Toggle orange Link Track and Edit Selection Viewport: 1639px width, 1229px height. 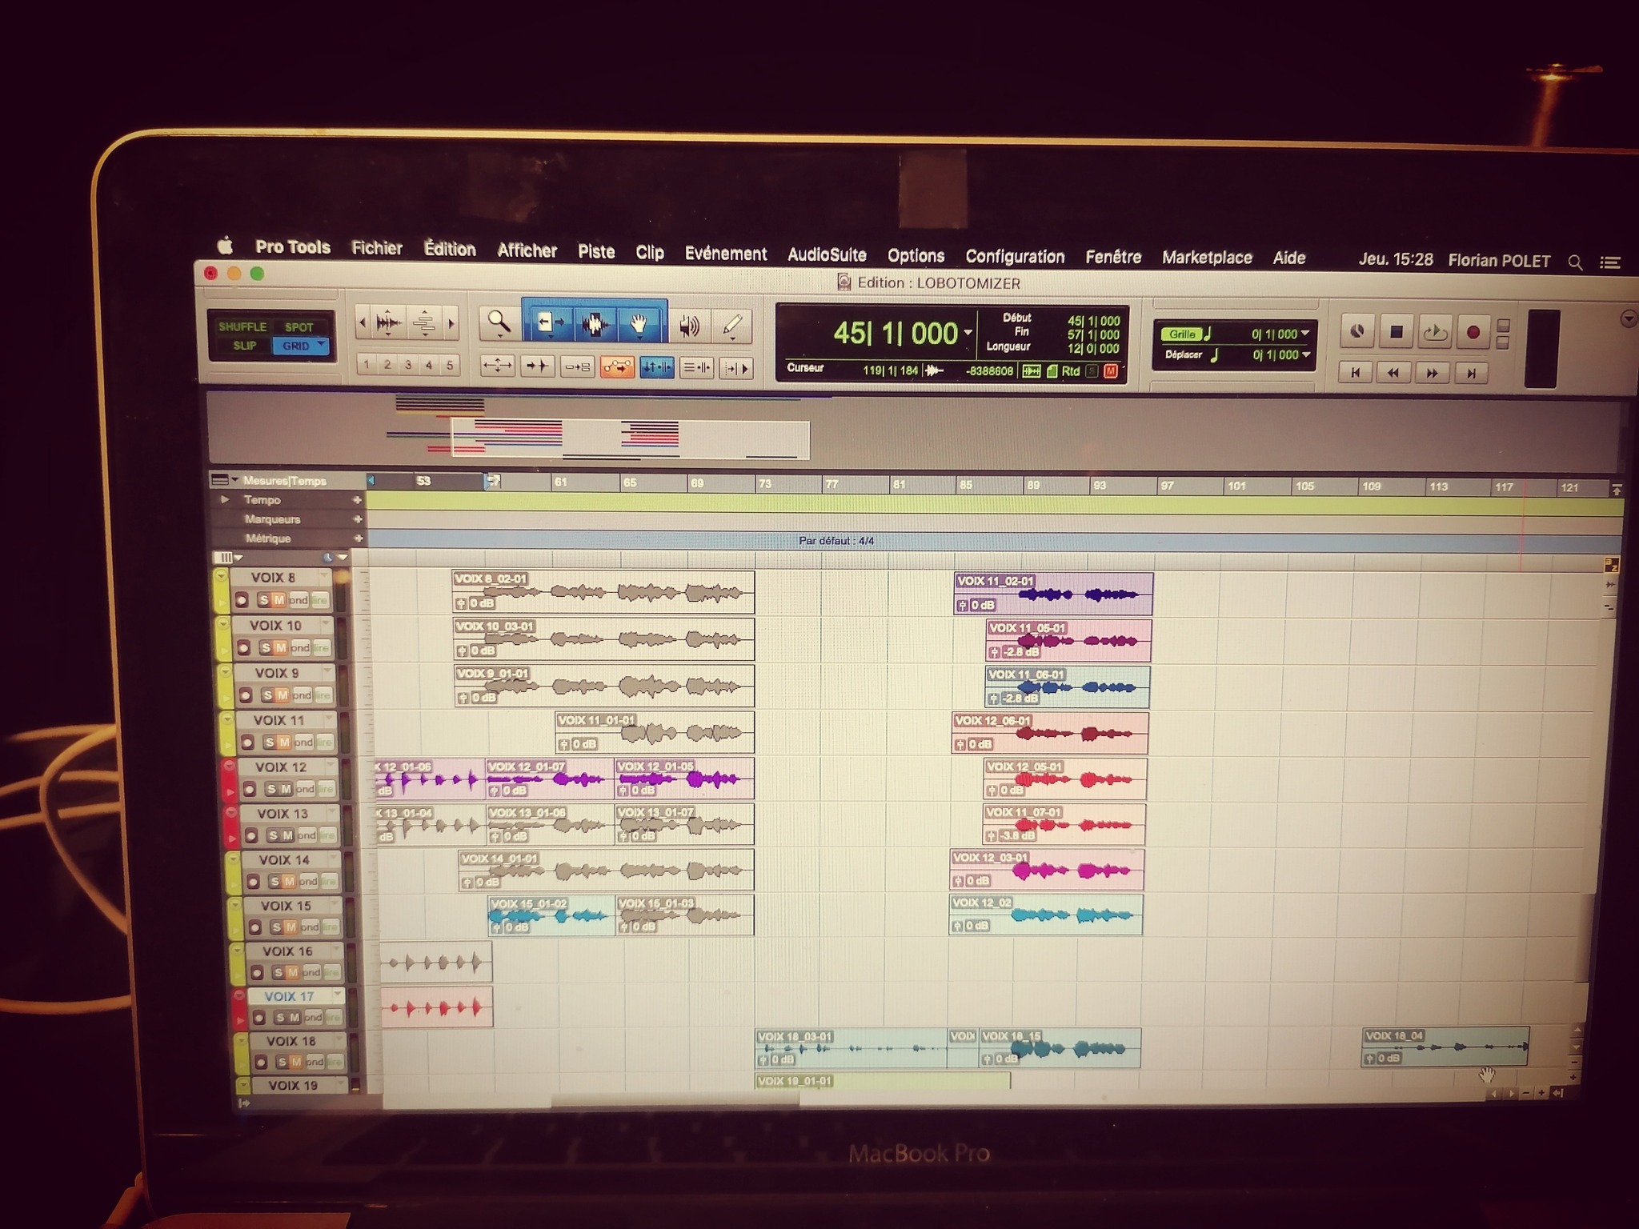tap(617, 368)
